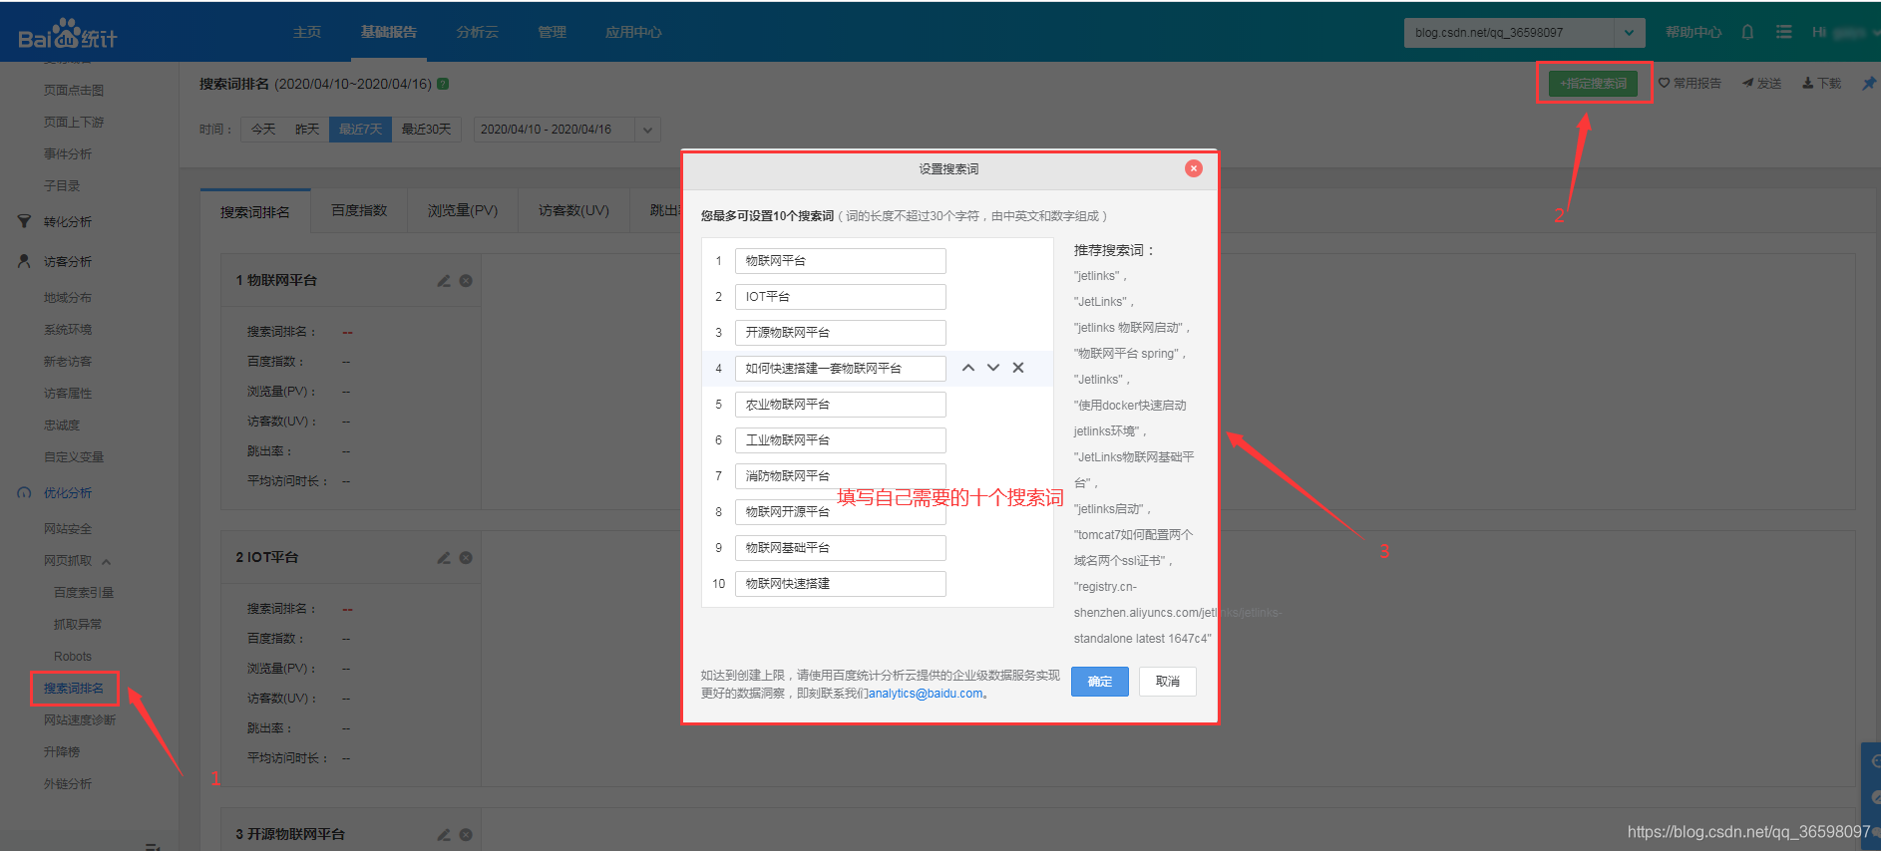
Task: Open 地域分布 in left sidebar
Action: pyautogui.click(x=68, y=298)
